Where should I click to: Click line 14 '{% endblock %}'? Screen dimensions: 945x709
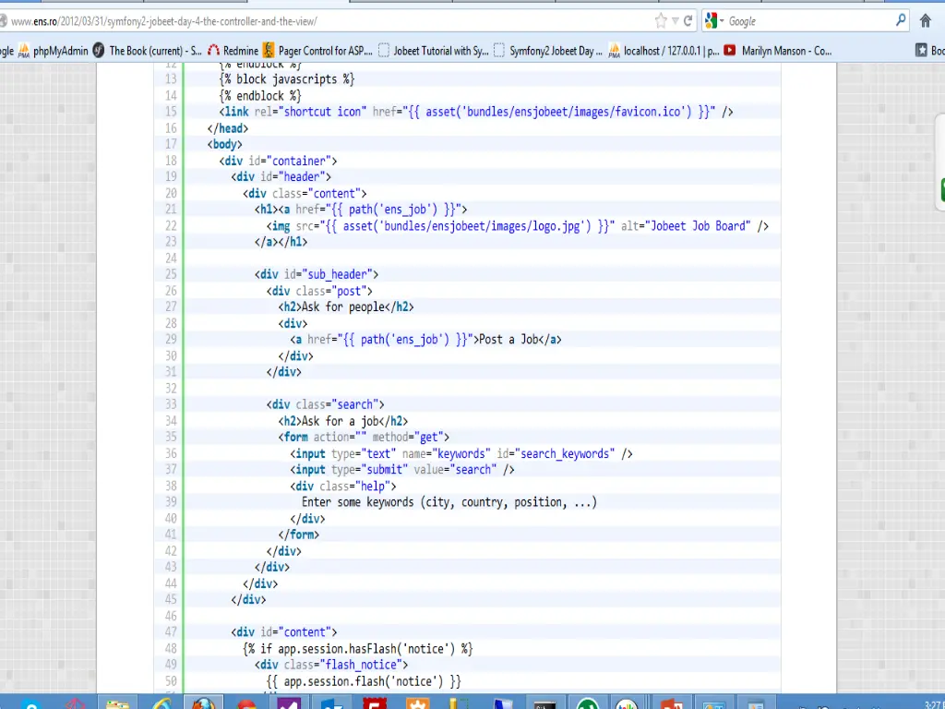[x=260, y=96]
